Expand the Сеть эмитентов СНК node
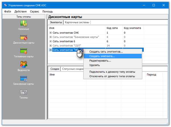Screen dimensions: 171x127 tap(51, 33)
